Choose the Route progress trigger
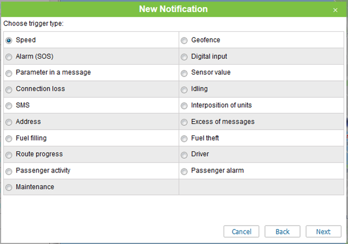The height and width of the screenshot is (244, 348). pos(9,155)
